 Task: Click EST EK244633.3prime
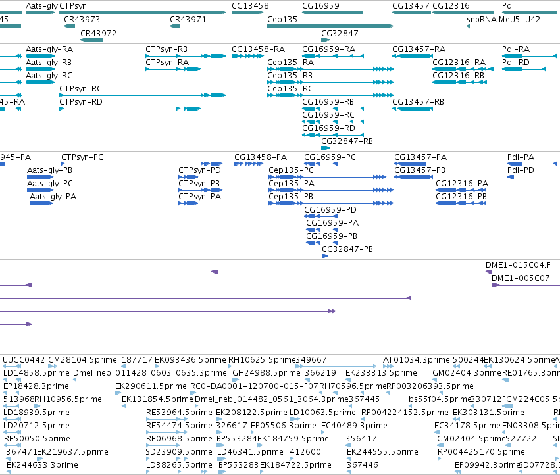point(42,465)
